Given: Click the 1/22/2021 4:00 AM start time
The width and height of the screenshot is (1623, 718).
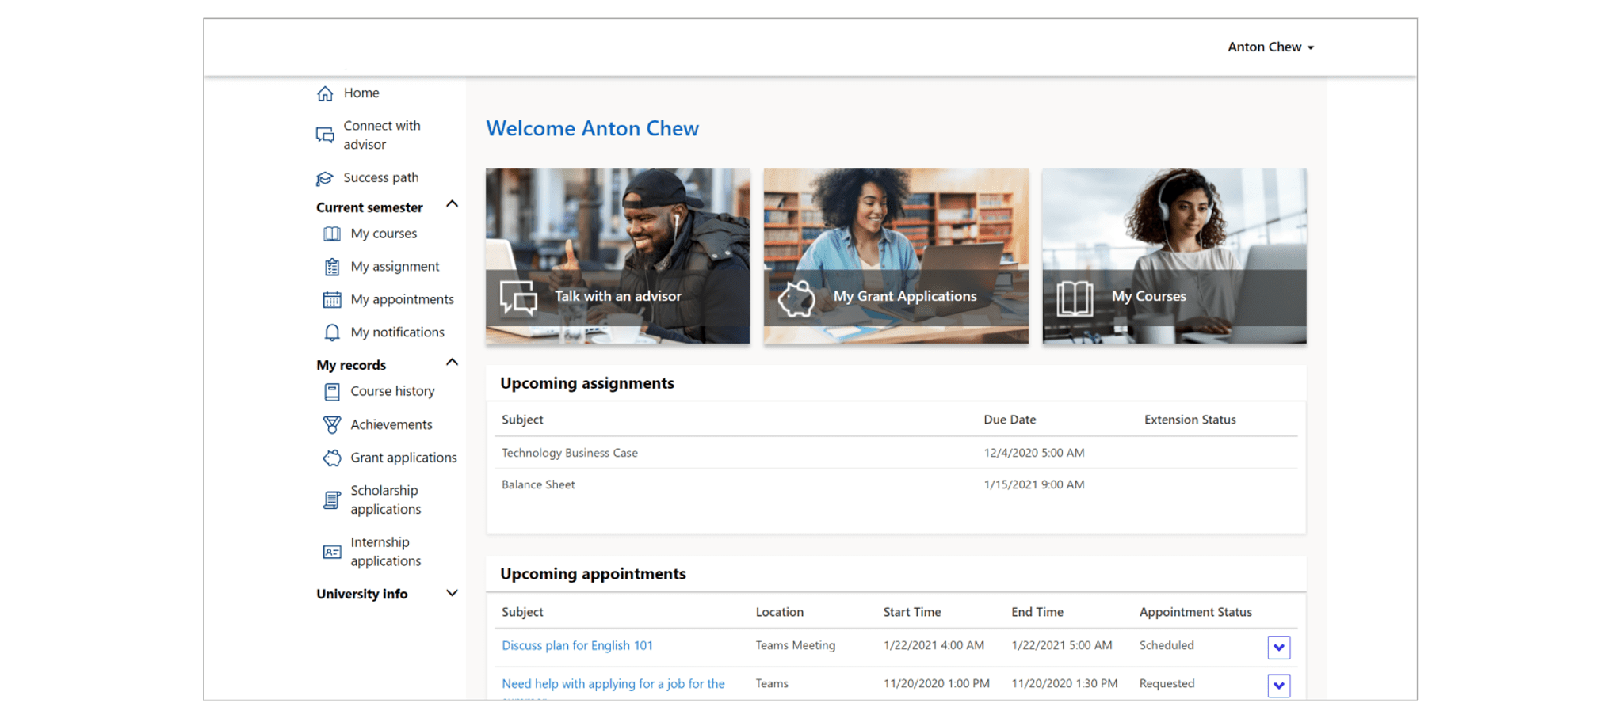Looking at the screenshot, I should point(934,645).
